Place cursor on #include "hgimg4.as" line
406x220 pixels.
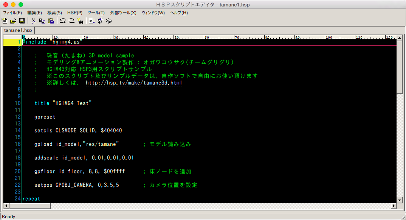(52, 42)
